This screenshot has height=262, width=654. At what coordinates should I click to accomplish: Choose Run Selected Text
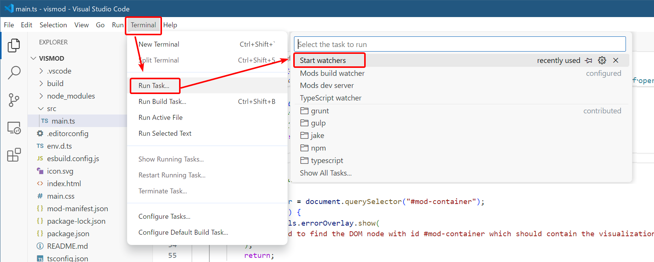pyautogui.click(x=207, y=133)
